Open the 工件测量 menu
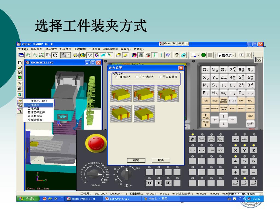The image size is (280, 210). tap(94, 49)
